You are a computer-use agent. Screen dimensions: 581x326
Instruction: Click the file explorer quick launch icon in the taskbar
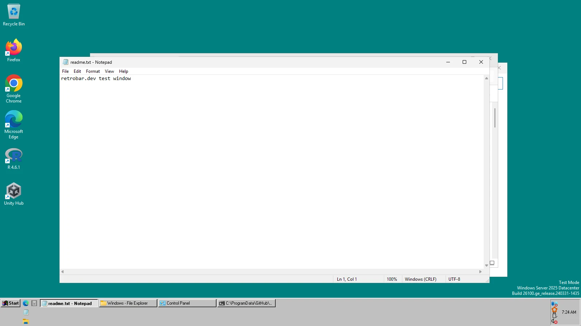click(x=26, y=321)
